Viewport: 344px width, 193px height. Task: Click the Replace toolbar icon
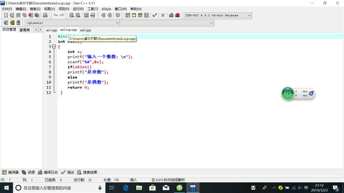78,15
